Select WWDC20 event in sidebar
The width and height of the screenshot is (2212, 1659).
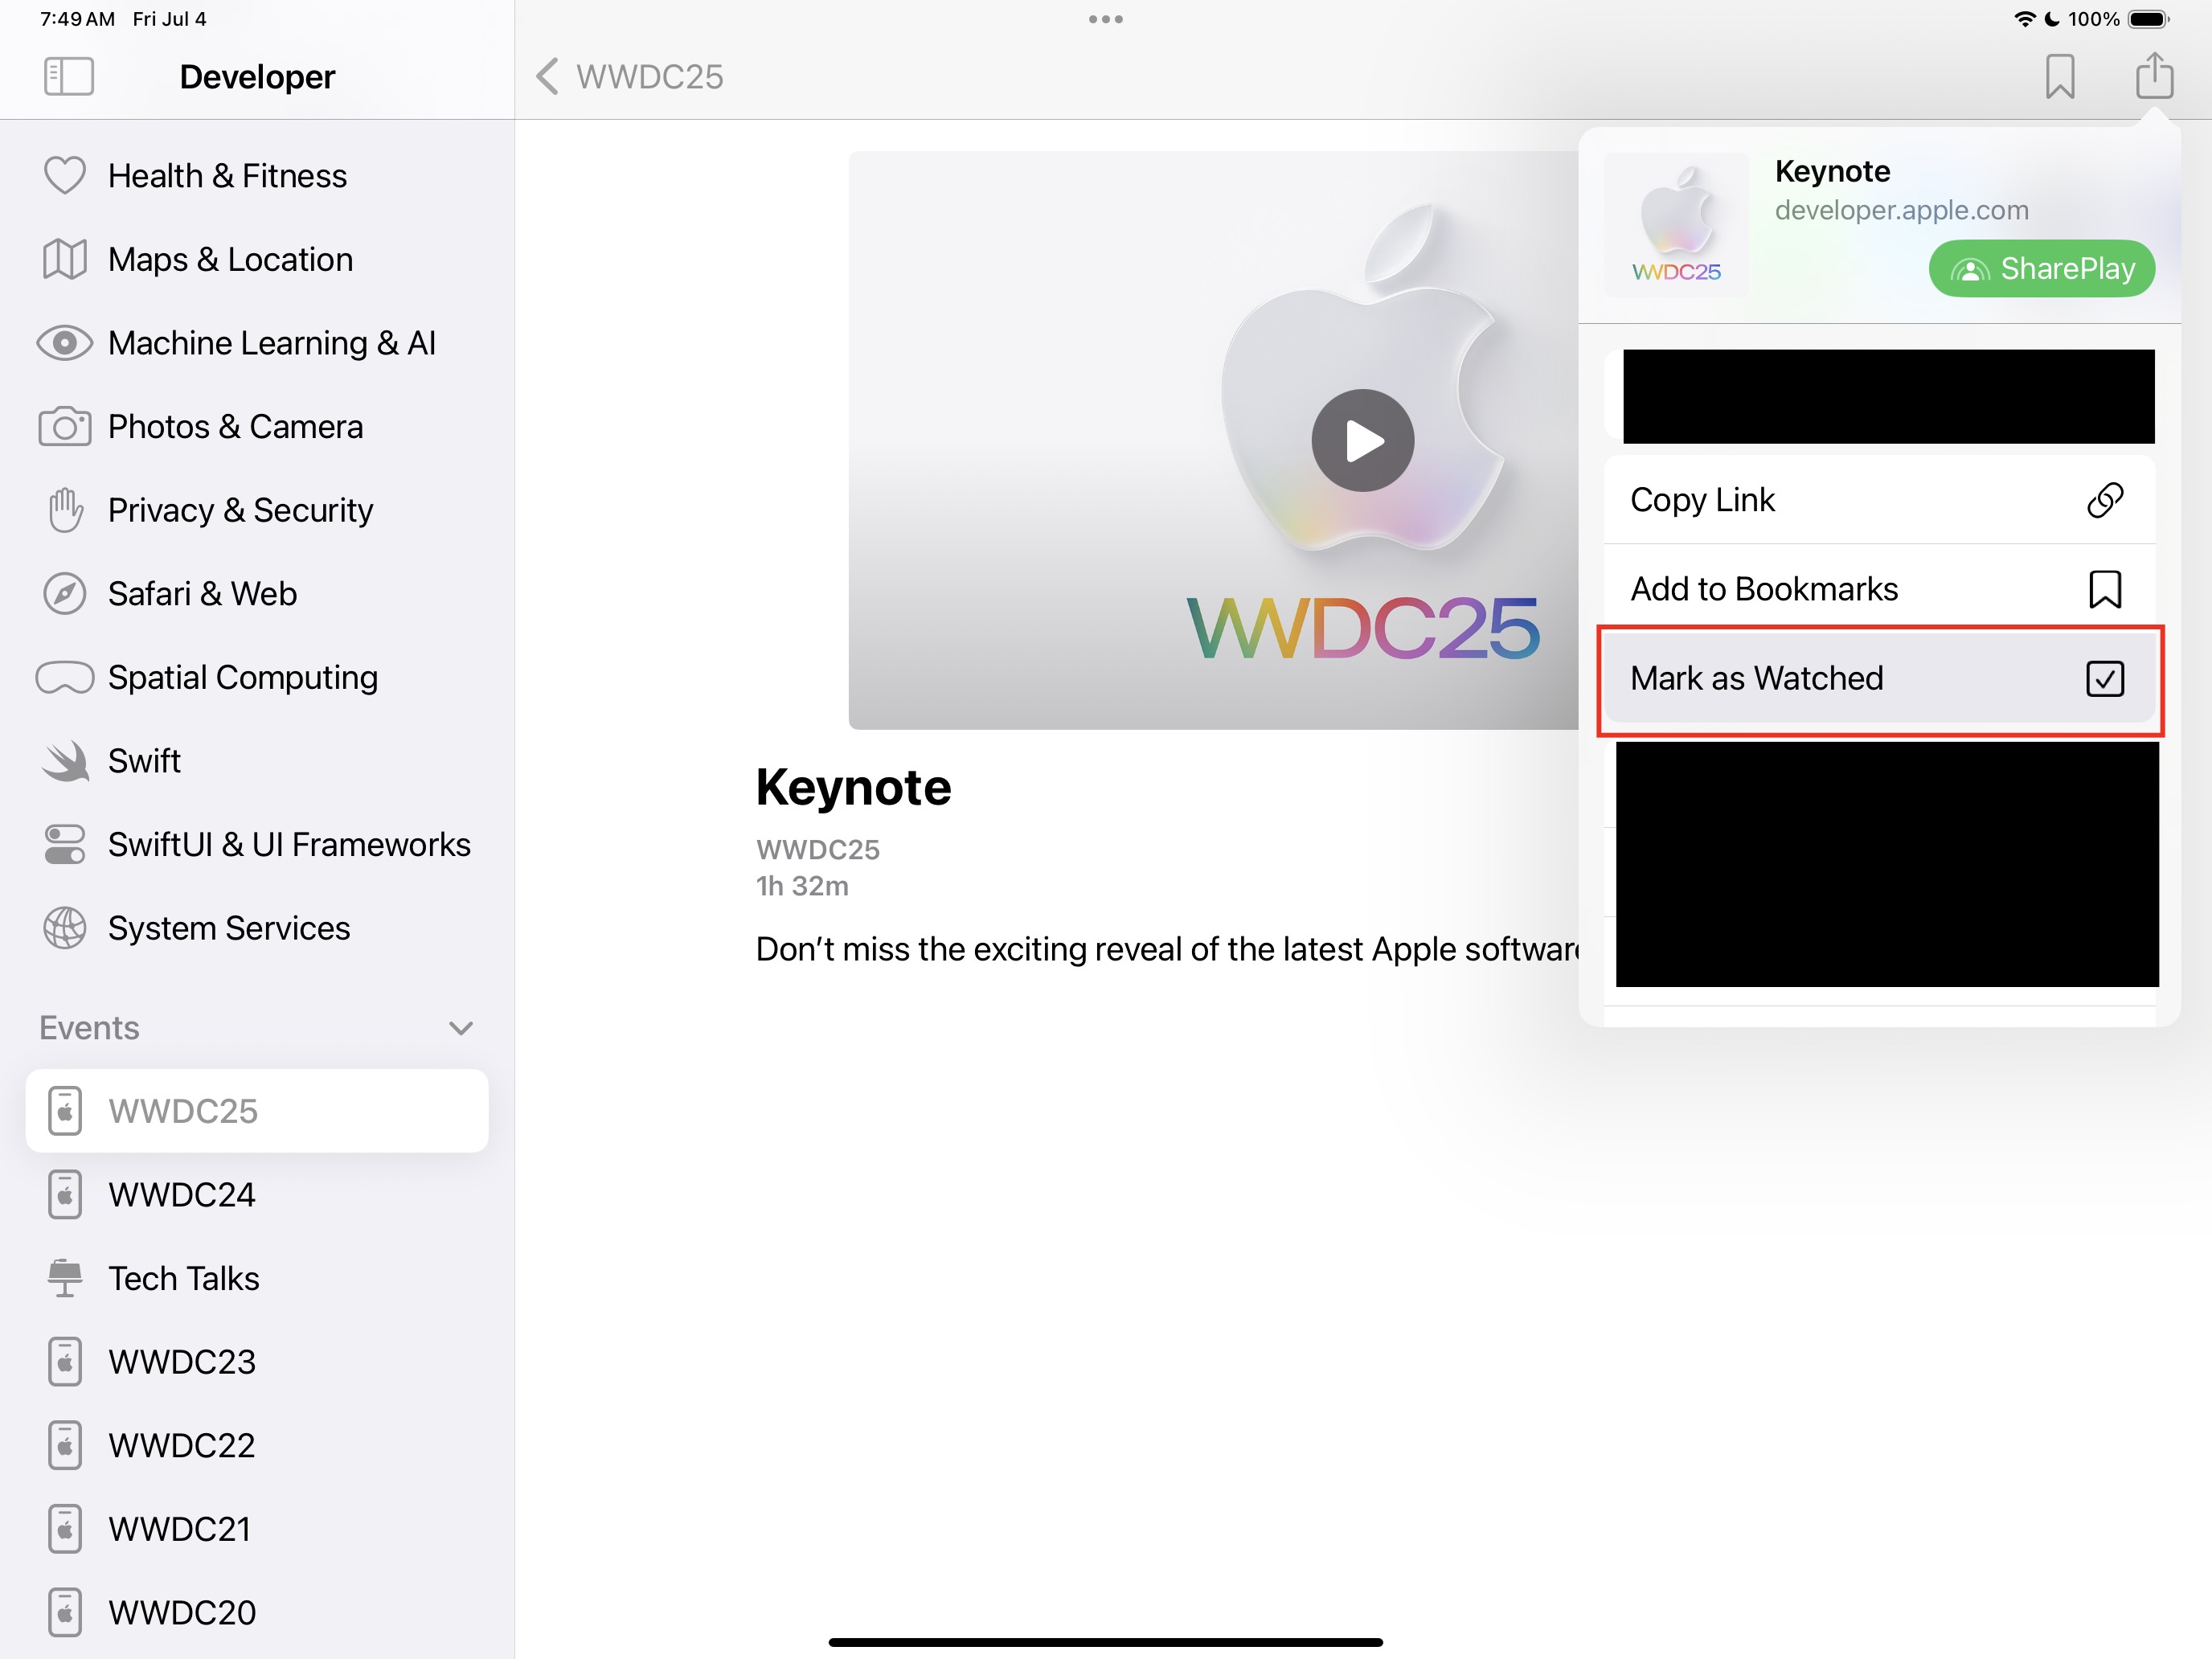(x=257, y=1612)
